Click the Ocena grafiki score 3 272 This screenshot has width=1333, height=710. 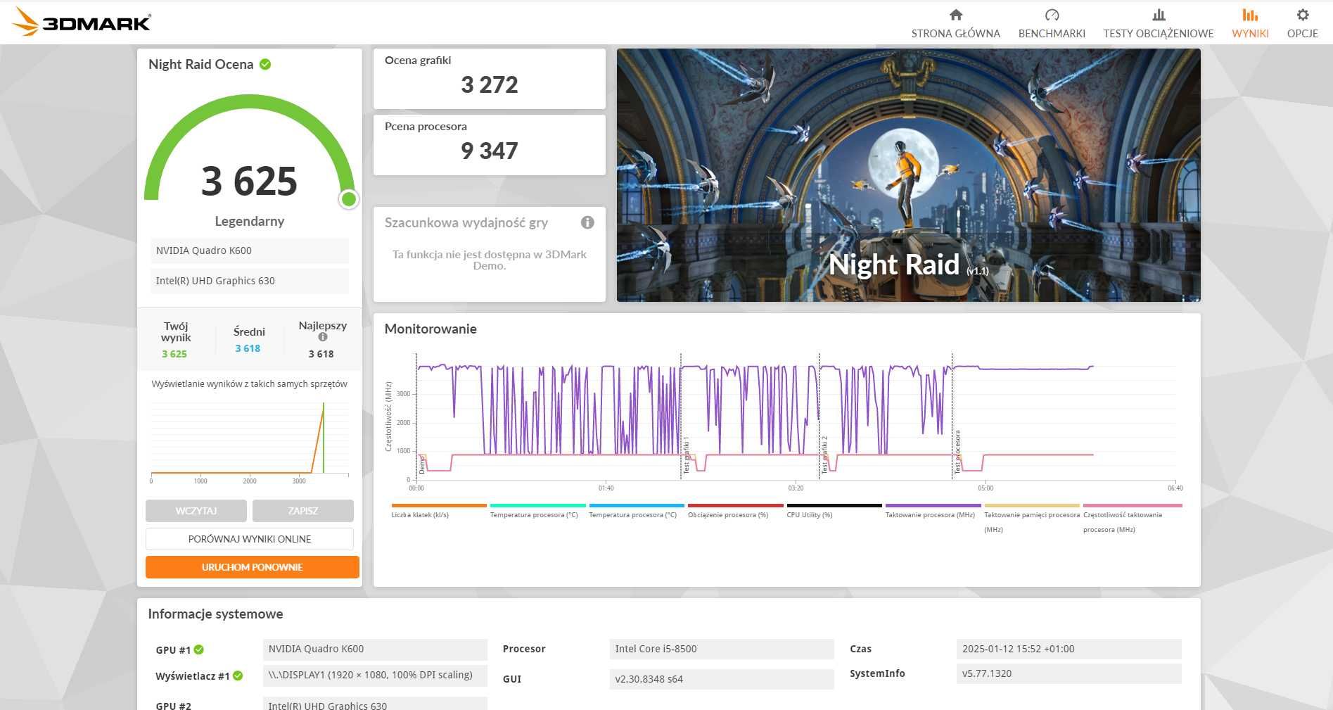pos(490,85)
